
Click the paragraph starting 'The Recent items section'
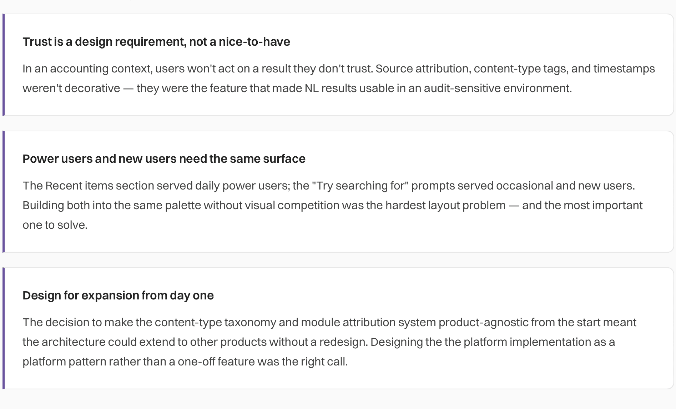click(x=333, y=205)
